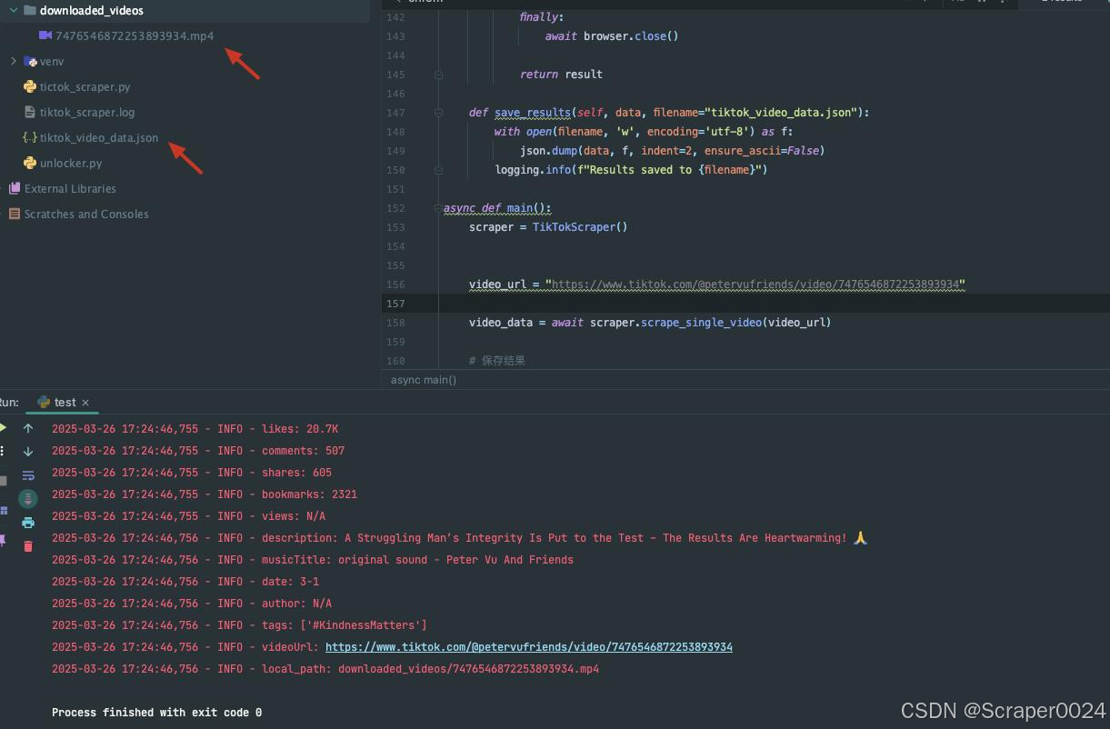
Task: Click the 'likes: 20.7K' log line
Action: click(195, 429)
